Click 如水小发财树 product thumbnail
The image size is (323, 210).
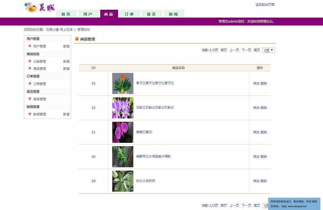[123, 181]
